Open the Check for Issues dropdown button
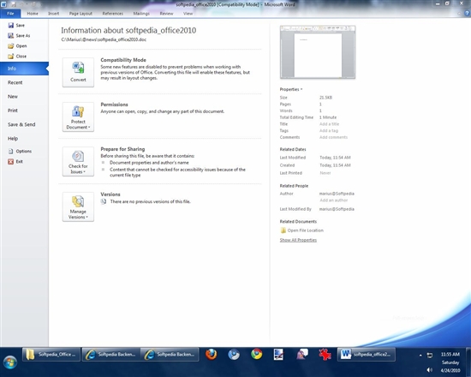The height and width of the screenshot is (377, 471). coord(78,161)
